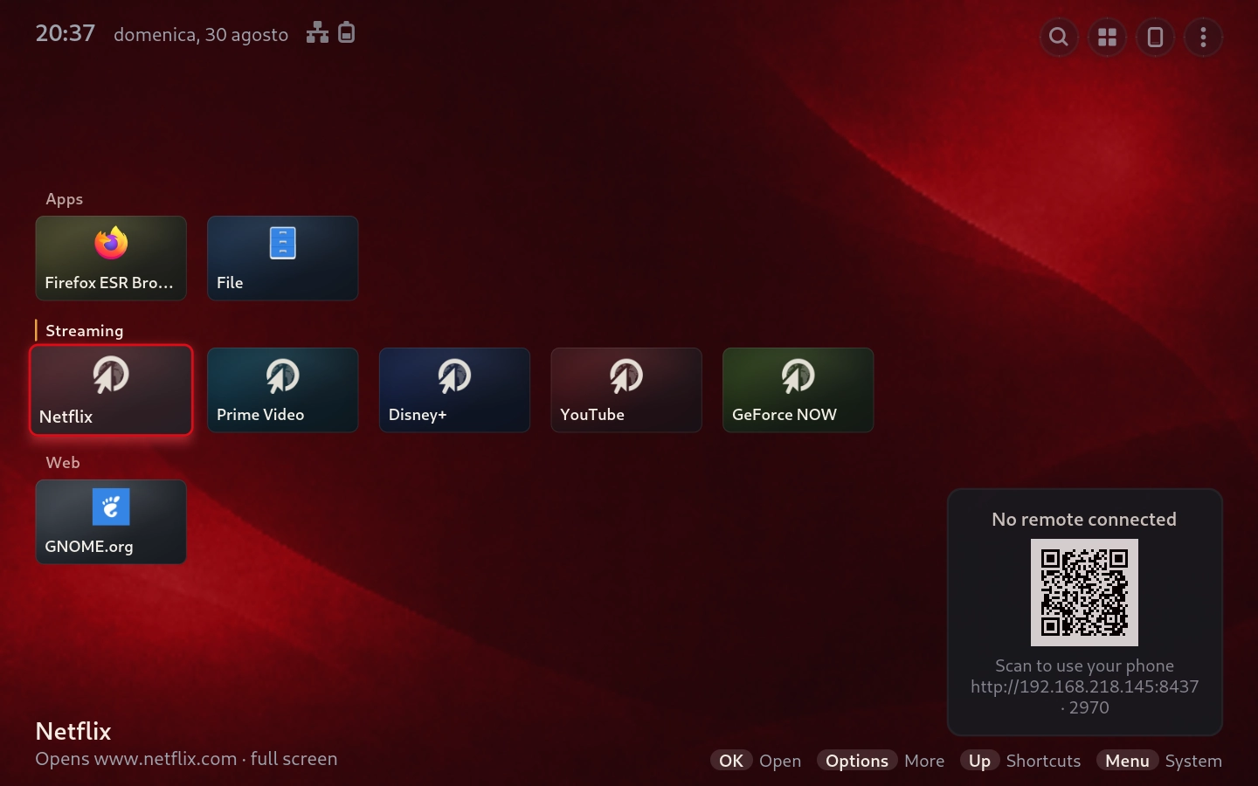Click the Web section header
This screenshot has width=1258, height=786.
[x=63, y=463]
